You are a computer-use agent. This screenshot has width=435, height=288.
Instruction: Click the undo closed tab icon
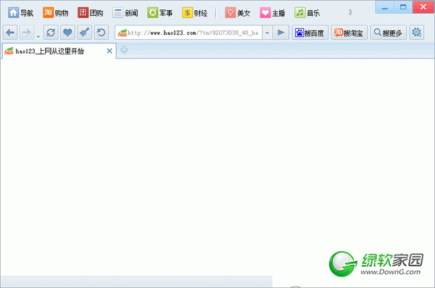[101, 33]
